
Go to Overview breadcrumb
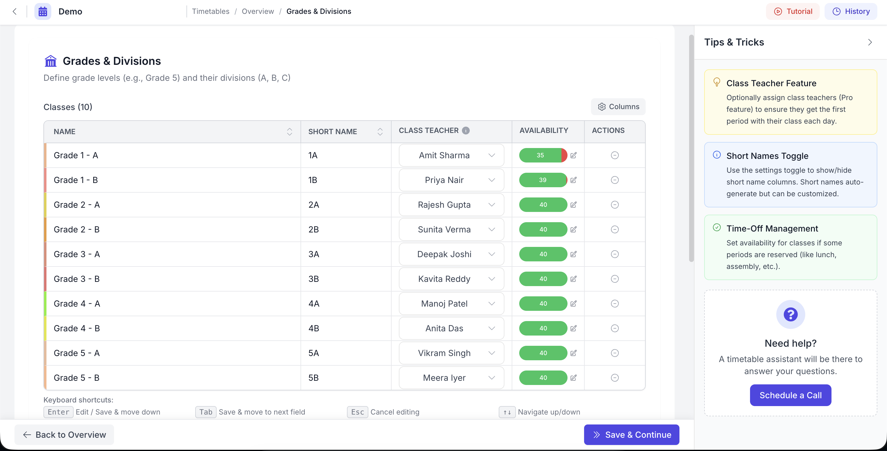(x=258, y=11)
